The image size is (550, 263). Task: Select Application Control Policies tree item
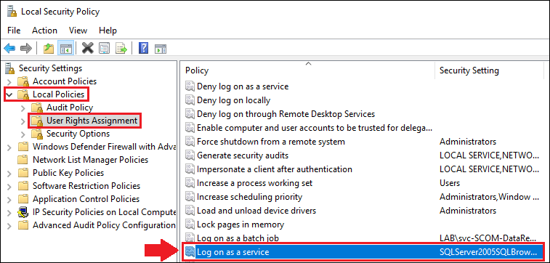coord(86,199)
